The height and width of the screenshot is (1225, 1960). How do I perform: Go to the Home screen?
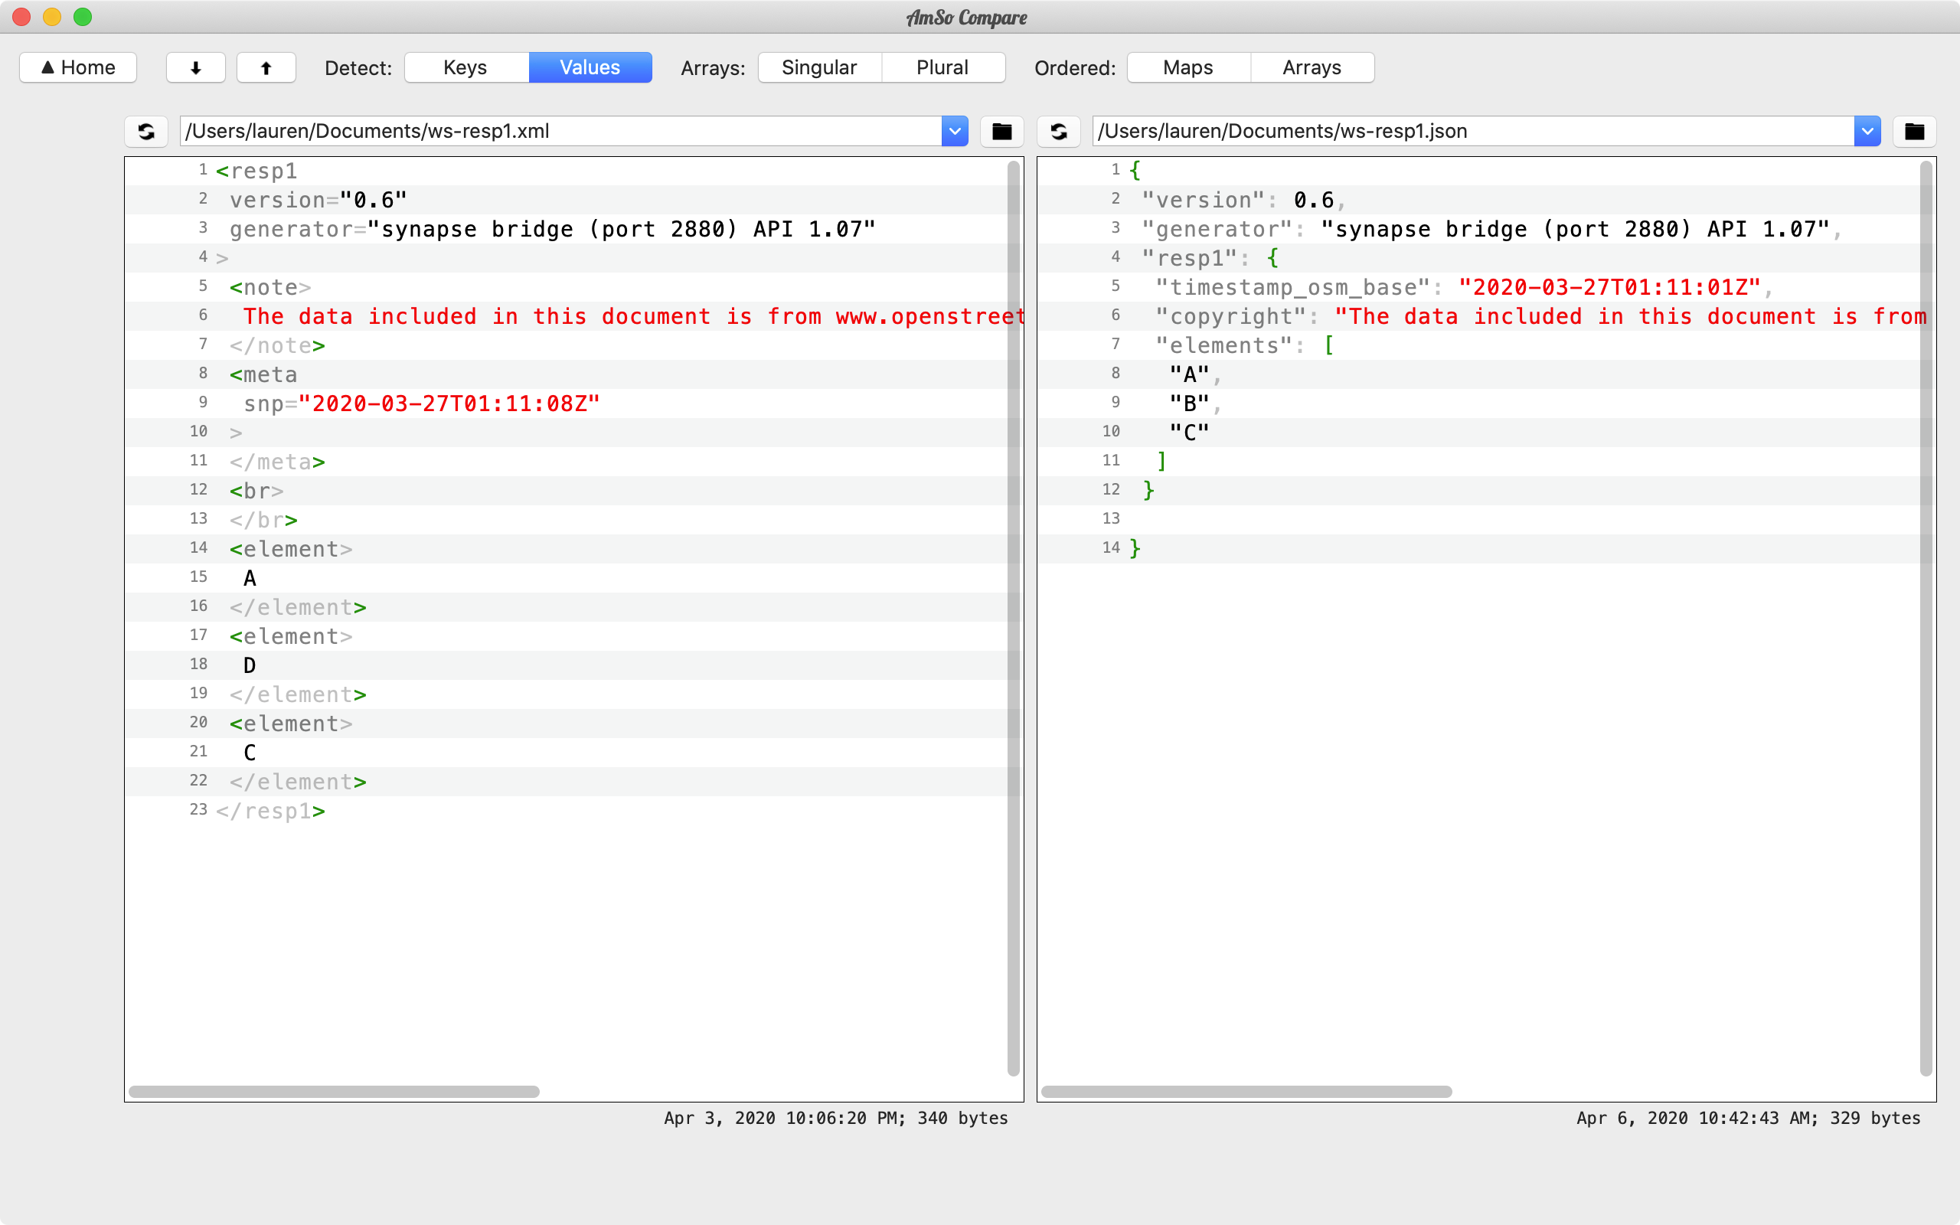78,67
